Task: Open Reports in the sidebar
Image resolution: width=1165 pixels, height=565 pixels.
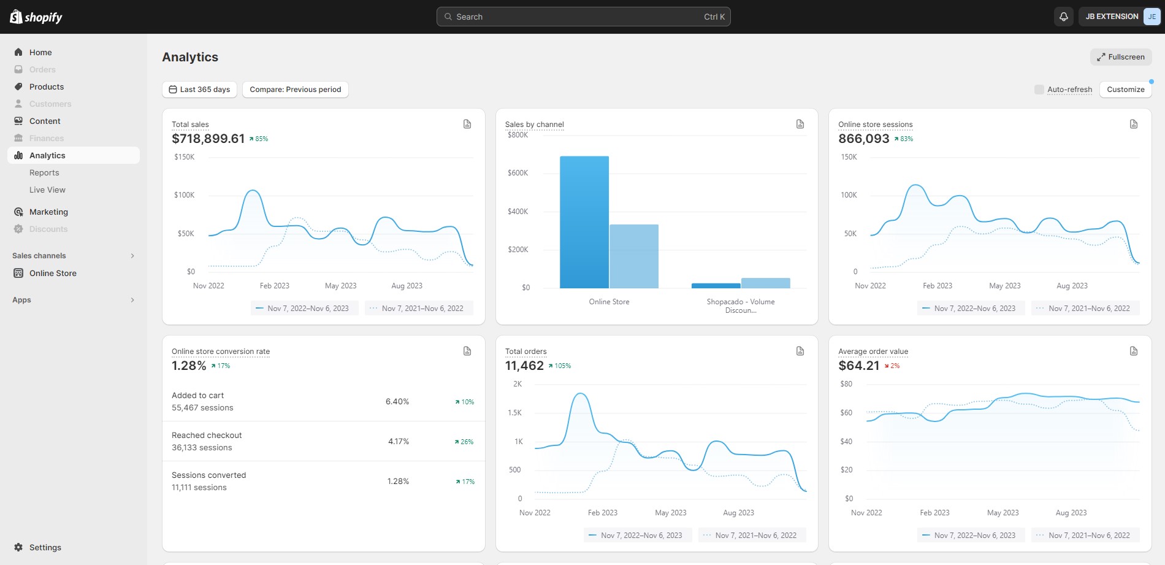Action: click(44, 173)
